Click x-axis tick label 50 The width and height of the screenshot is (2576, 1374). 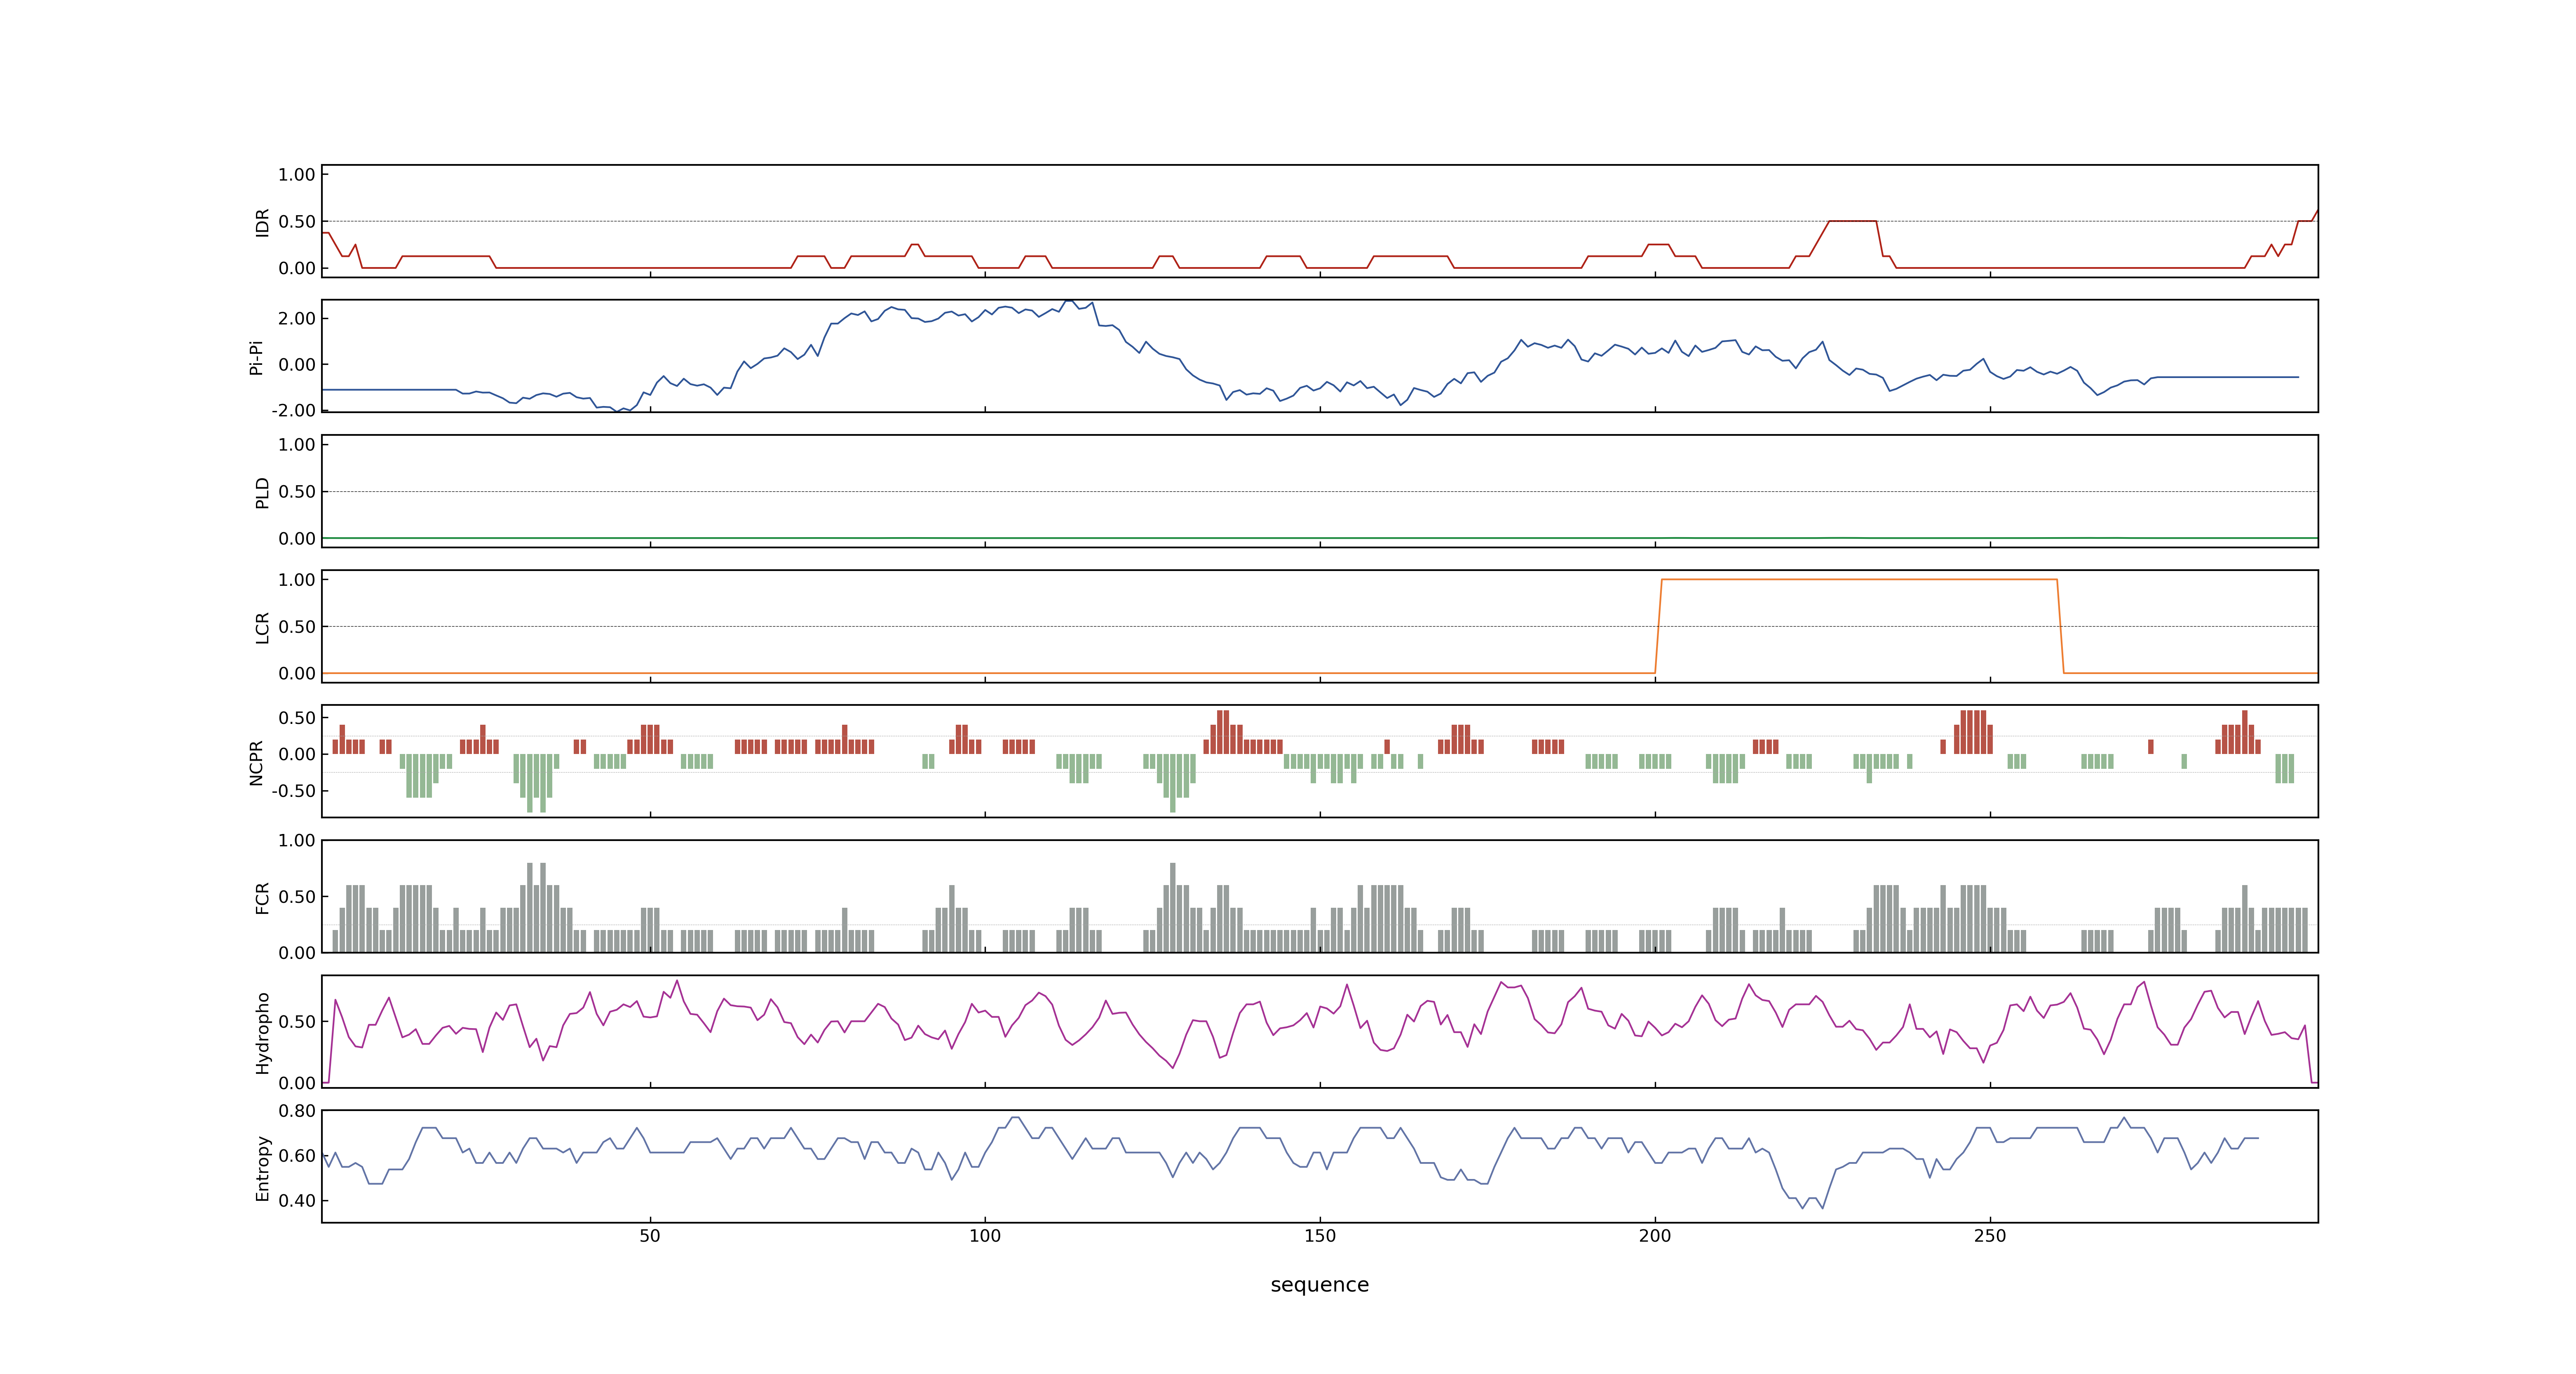click(x=650, y=1236)
